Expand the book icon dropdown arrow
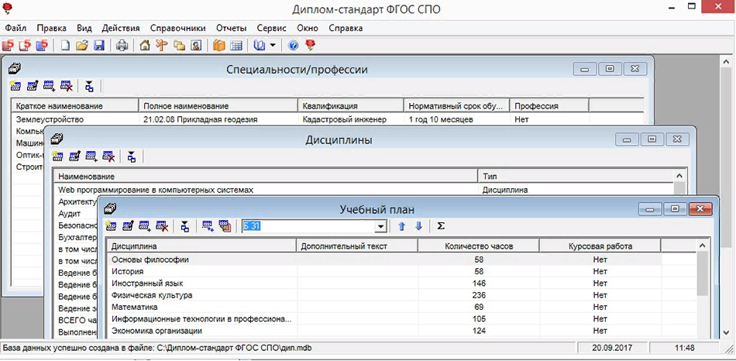 coord(273,45)
